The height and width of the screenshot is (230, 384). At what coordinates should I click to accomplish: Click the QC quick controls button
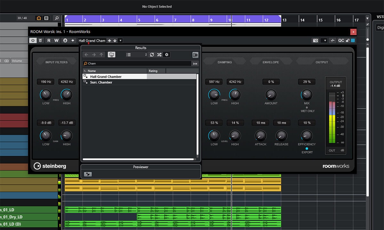coord(341,41)
